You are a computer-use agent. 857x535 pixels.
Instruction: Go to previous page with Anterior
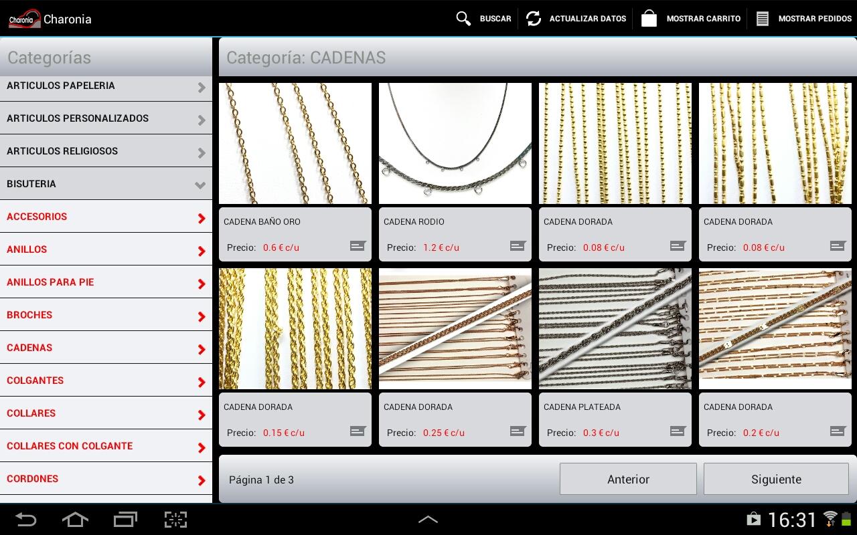628,479
